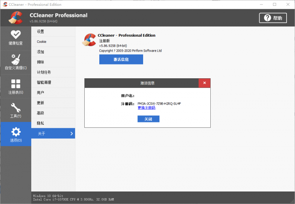Open the 智能清理 options category
This screenshot has height=204, width=295.
[53, 82]
